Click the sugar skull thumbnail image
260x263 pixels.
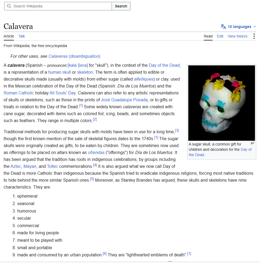[222, 103]
